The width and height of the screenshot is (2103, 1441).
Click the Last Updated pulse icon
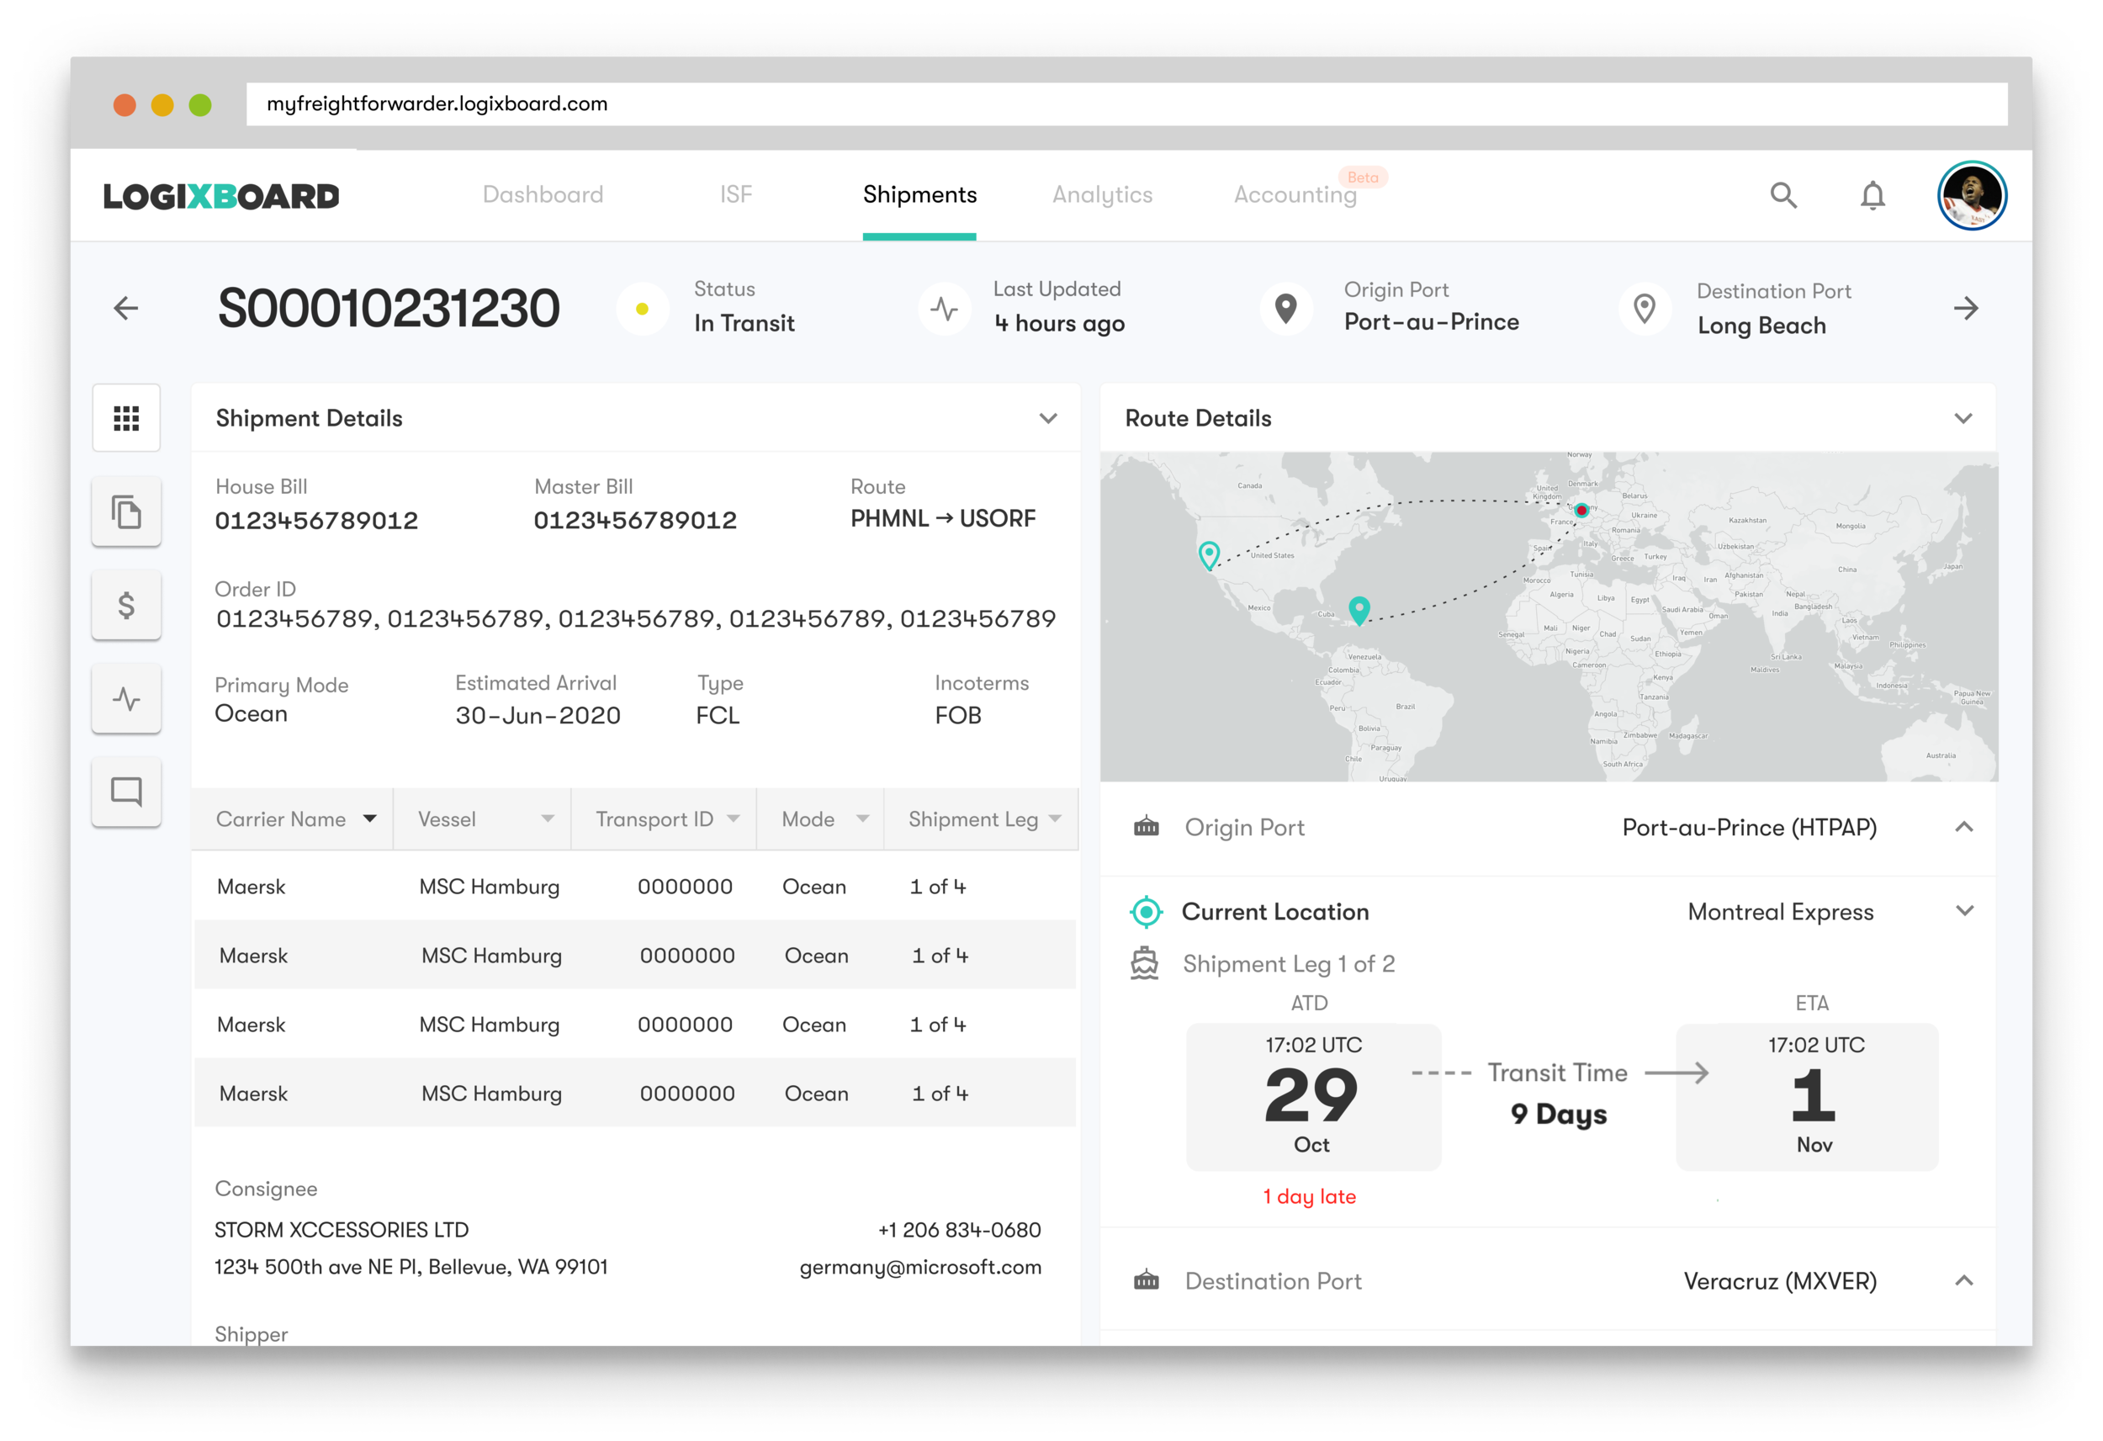click(x=944, y=309)
